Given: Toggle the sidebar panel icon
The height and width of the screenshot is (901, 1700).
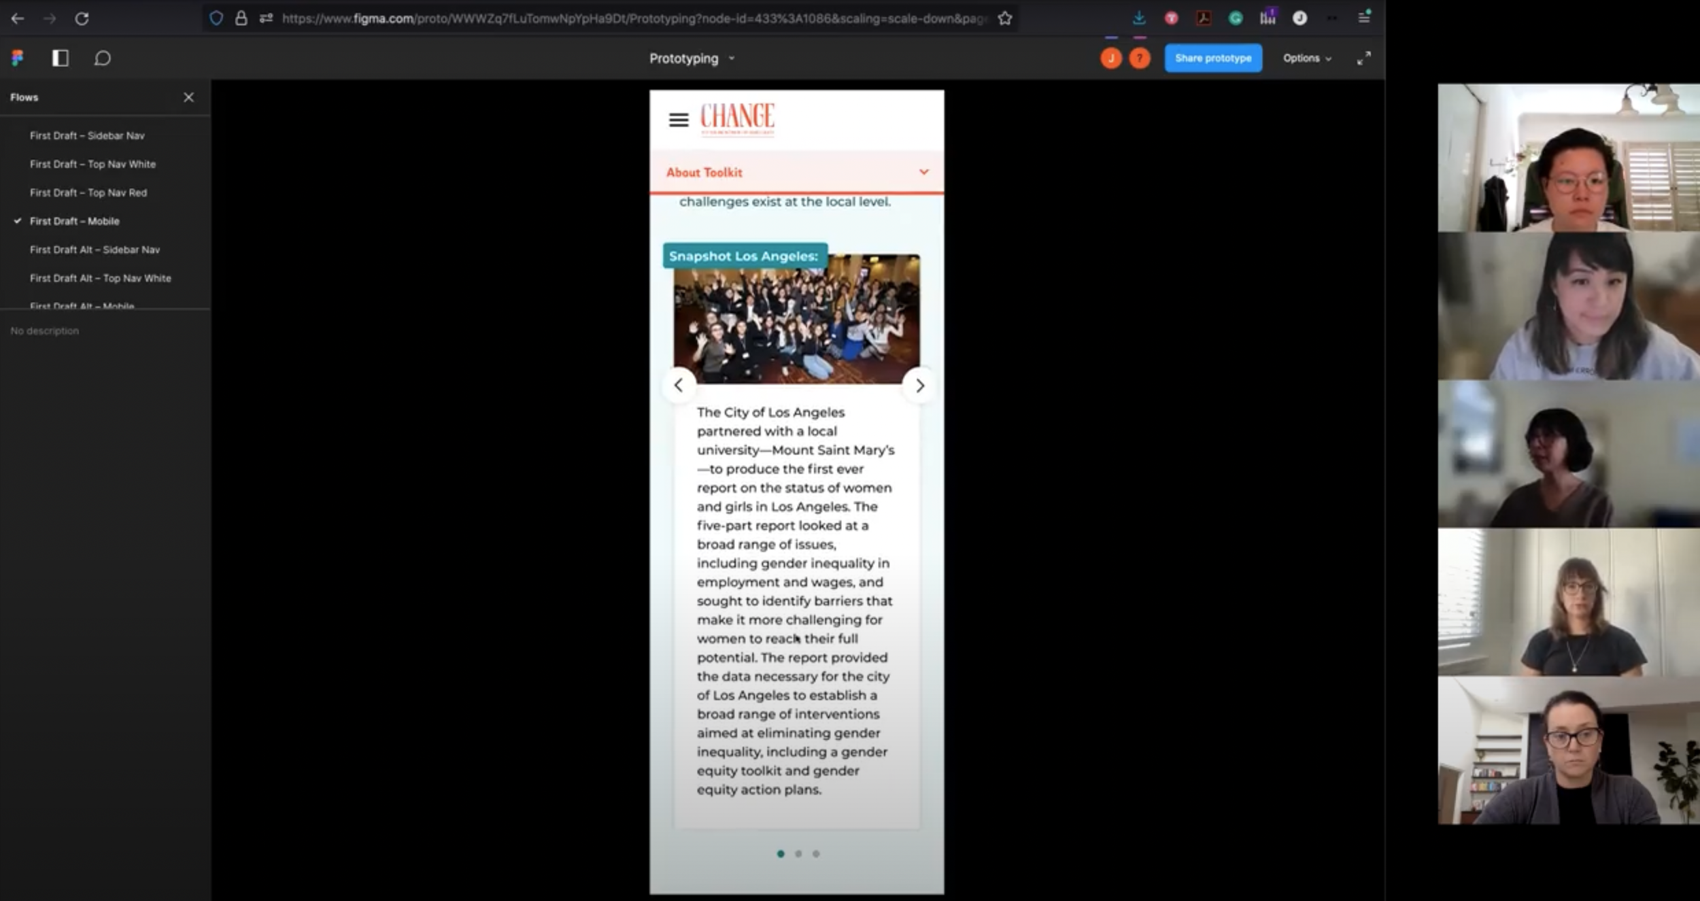Looking at the screenshot, I should 61,58.
